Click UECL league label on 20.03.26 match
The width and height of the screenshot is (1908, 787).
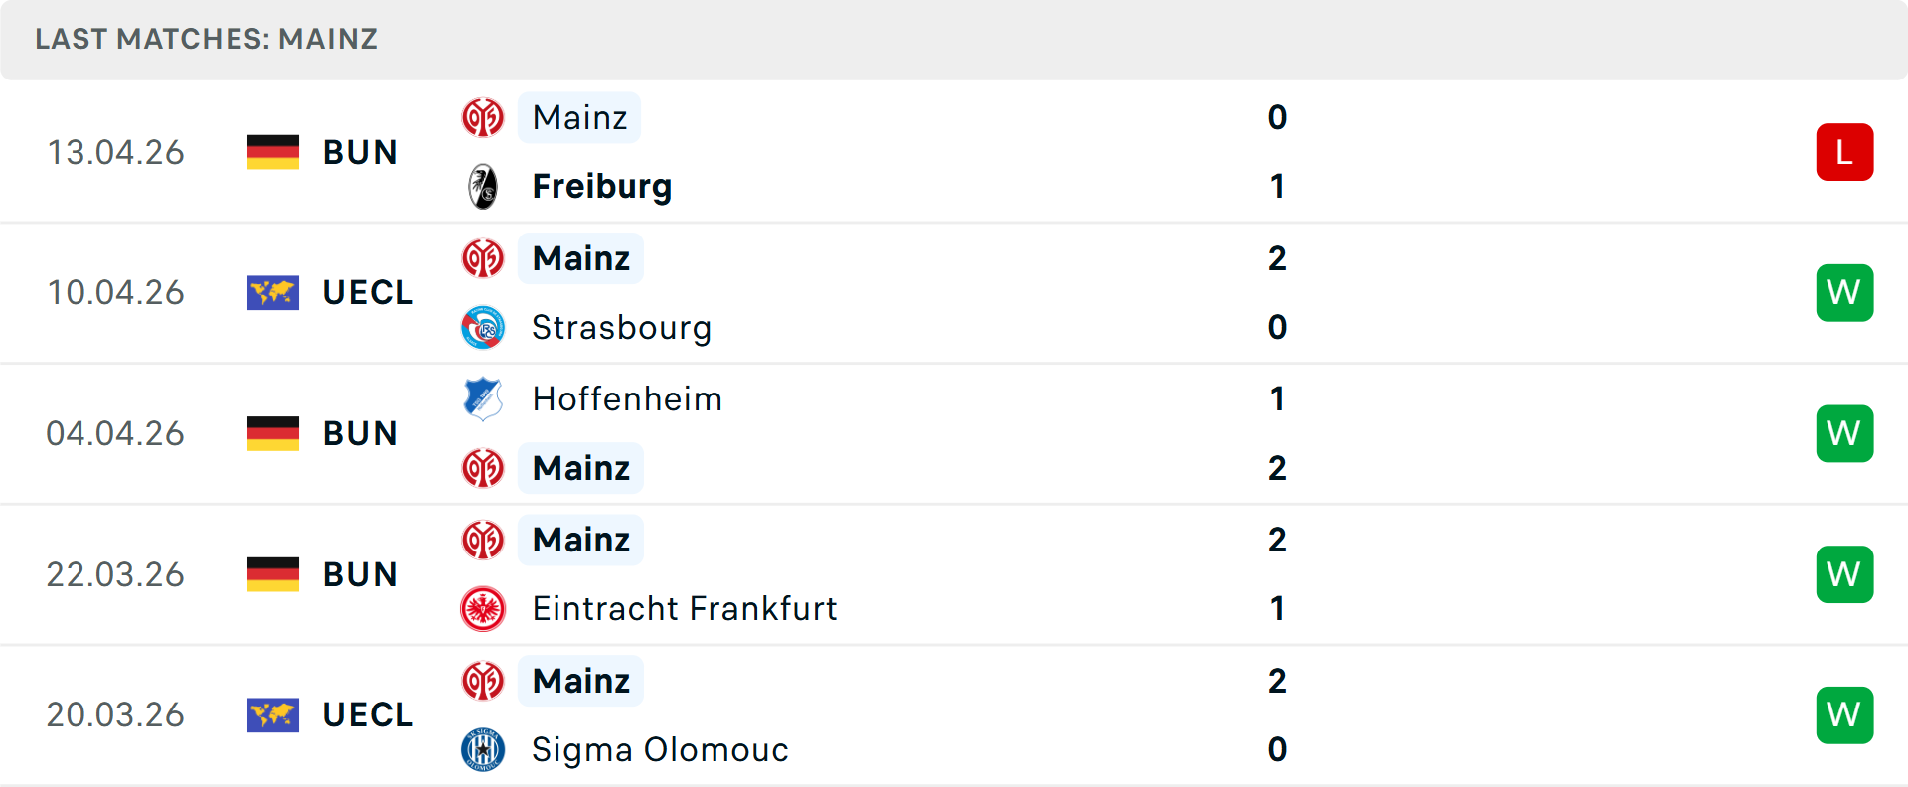pos(368,715)
